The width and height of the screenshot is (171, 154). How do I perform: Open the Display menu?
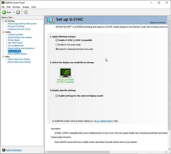[26, 7]
